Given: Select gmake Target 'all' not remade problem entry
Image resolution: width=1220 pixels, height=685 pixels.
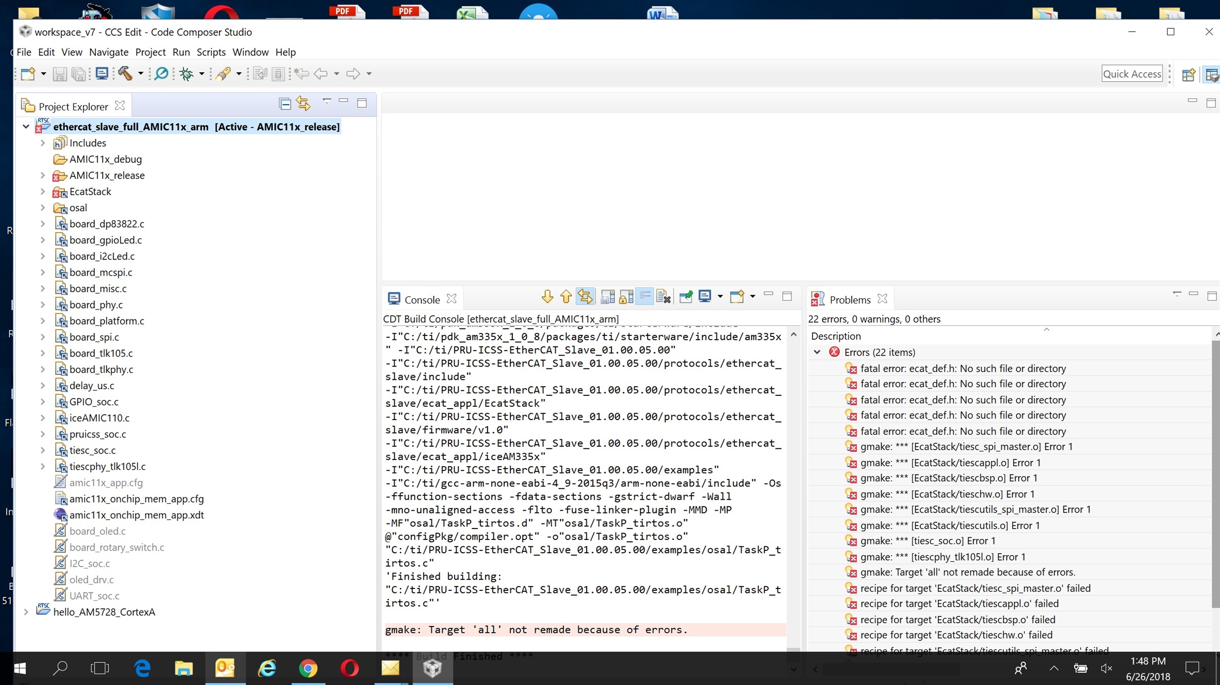Looking at the screenshot, I should click(x=968, y=572).
